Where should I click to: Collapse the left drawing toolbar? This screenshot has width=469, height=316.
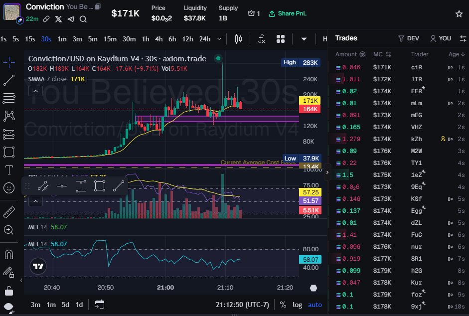tap(21, 281)
